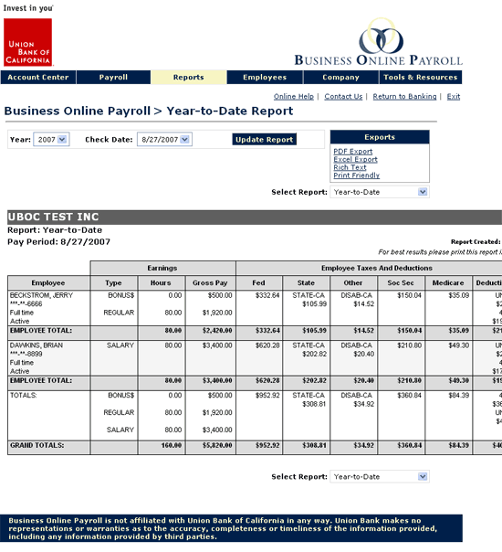
Task: Open Tools & Resources tab
Action: 421,77
